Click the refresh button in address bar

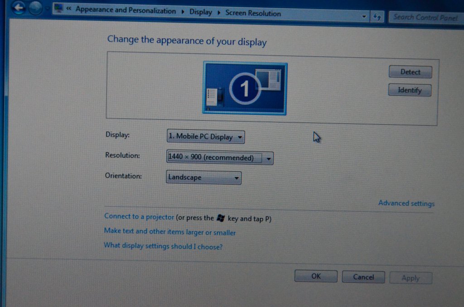(377, 17)
